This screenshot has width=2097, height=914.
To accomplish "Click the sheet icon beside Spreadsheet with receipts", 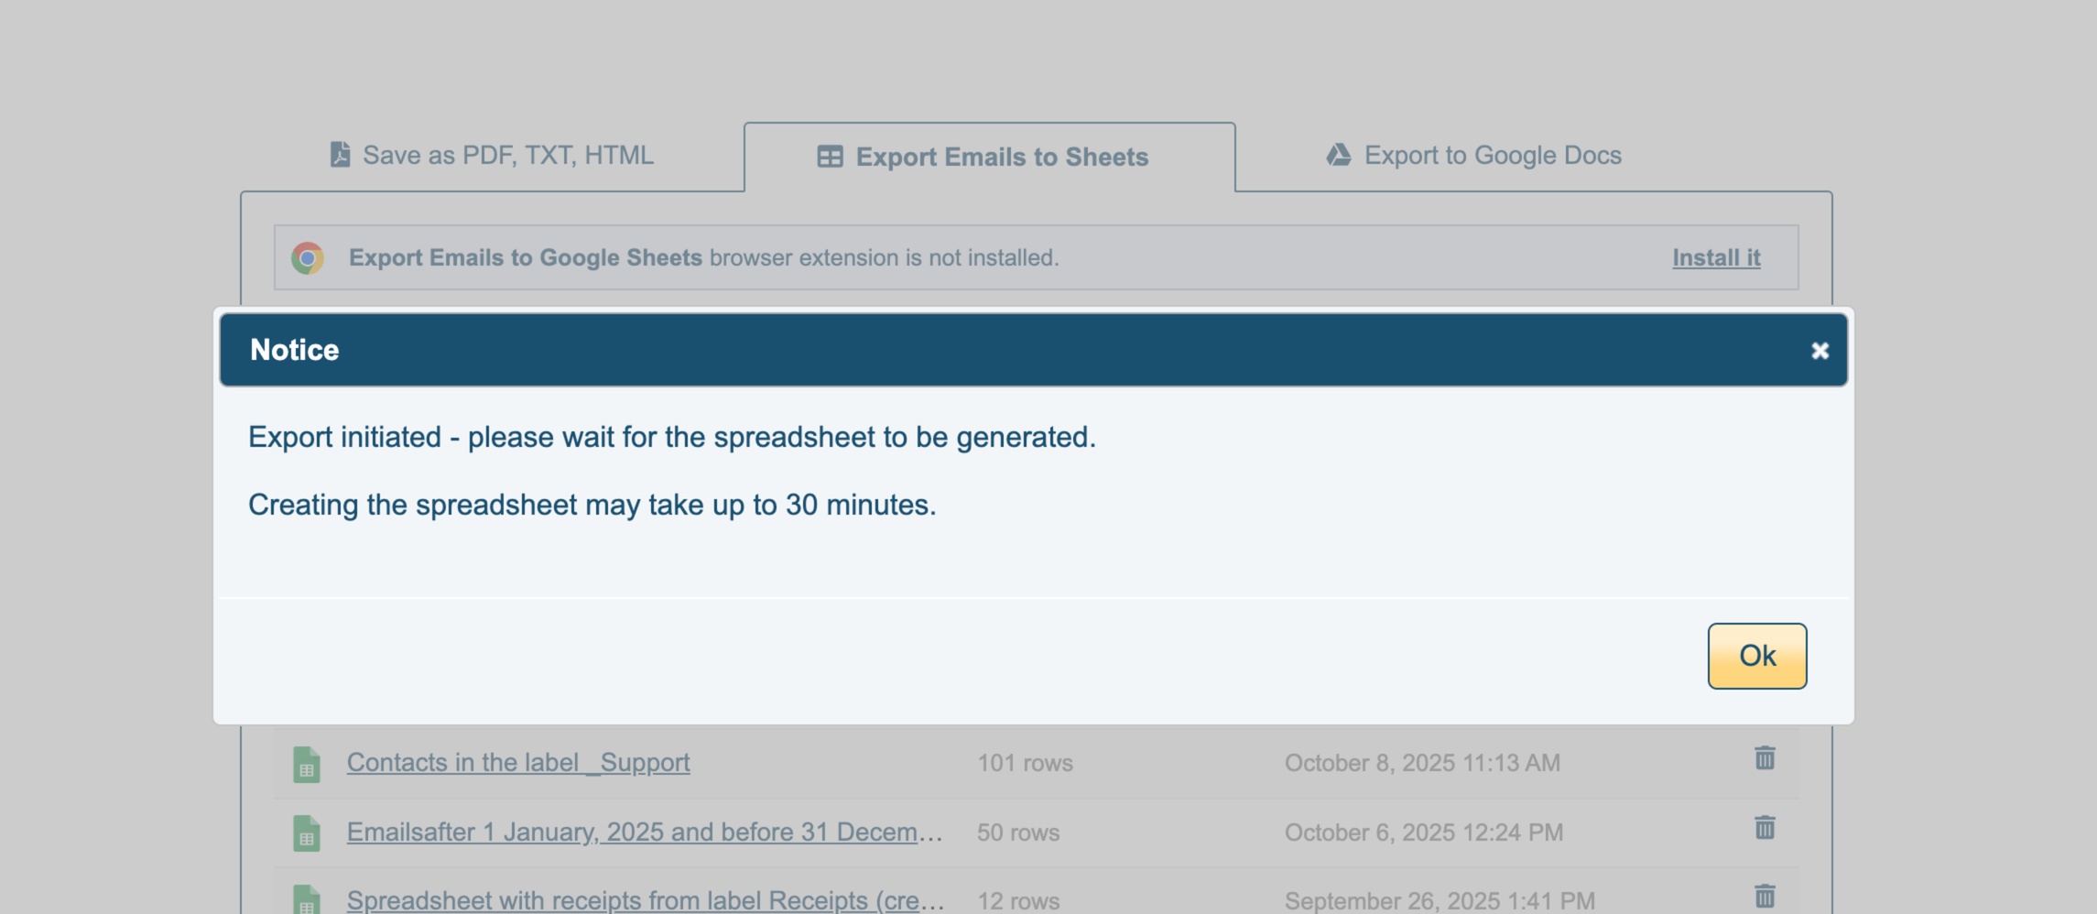I will click(307, 899).
